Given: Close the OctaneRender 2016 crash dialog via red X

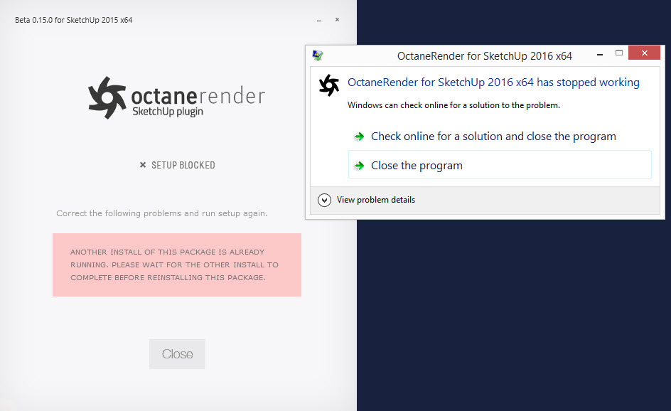Looking at the screenshot, I should point(644,53).
